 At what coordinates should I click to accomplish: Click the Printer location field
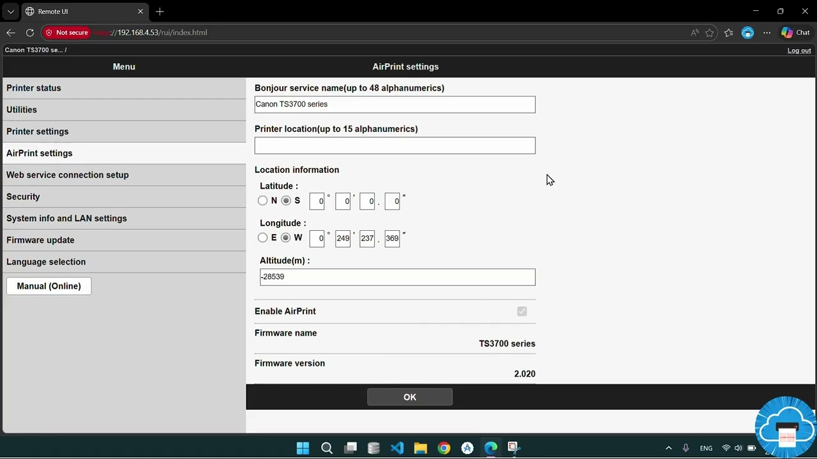coord(395,145)
